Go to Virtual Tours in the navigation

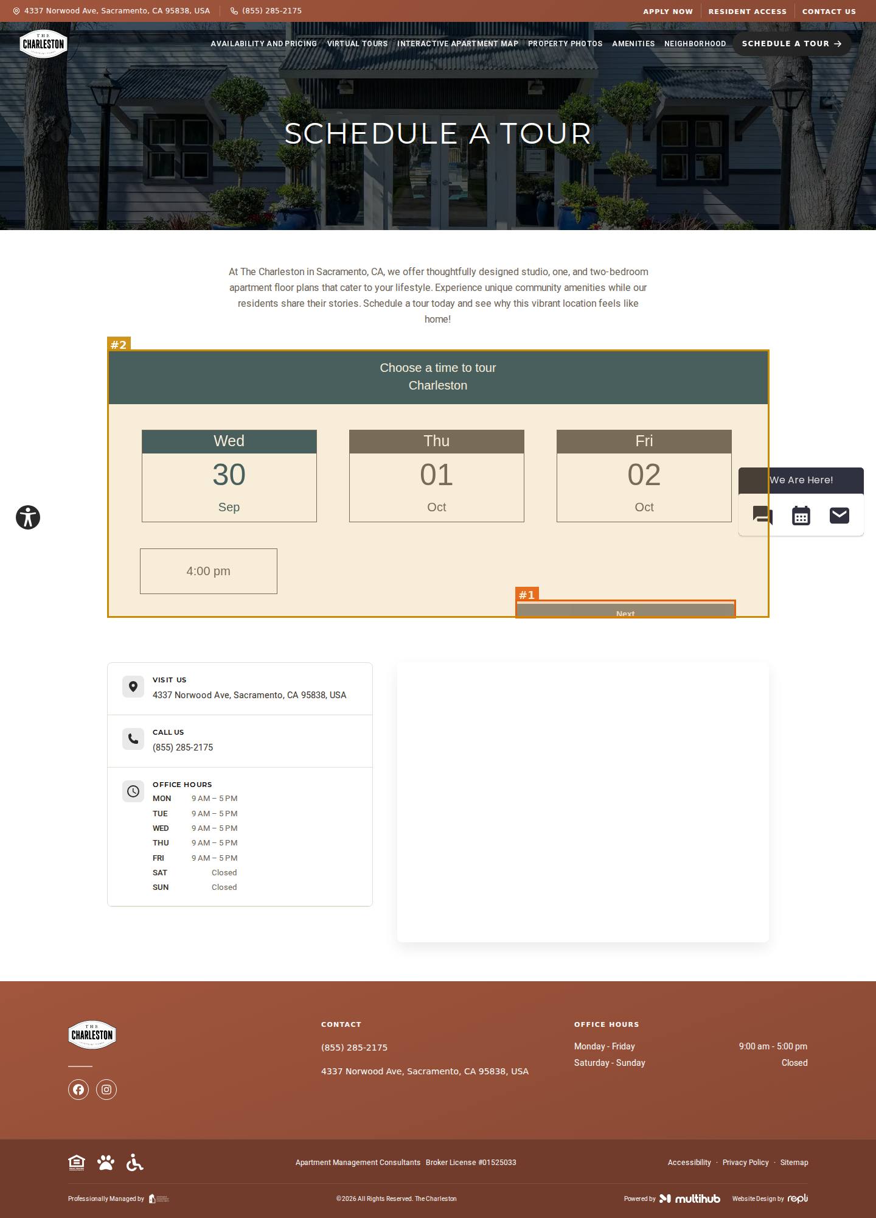point(357,44)
